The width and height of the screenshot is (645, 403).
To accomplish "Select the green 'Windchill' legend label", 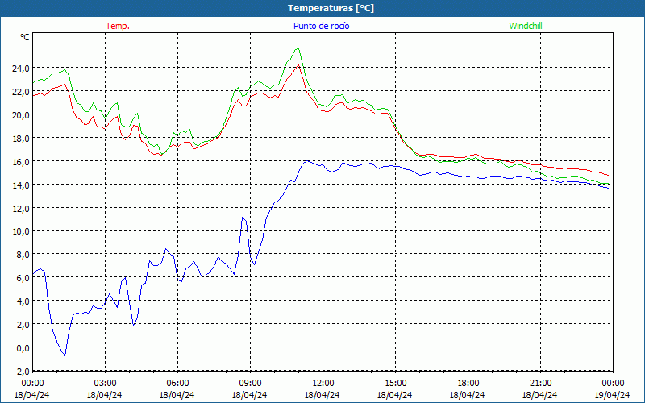I will pos(526,26).
